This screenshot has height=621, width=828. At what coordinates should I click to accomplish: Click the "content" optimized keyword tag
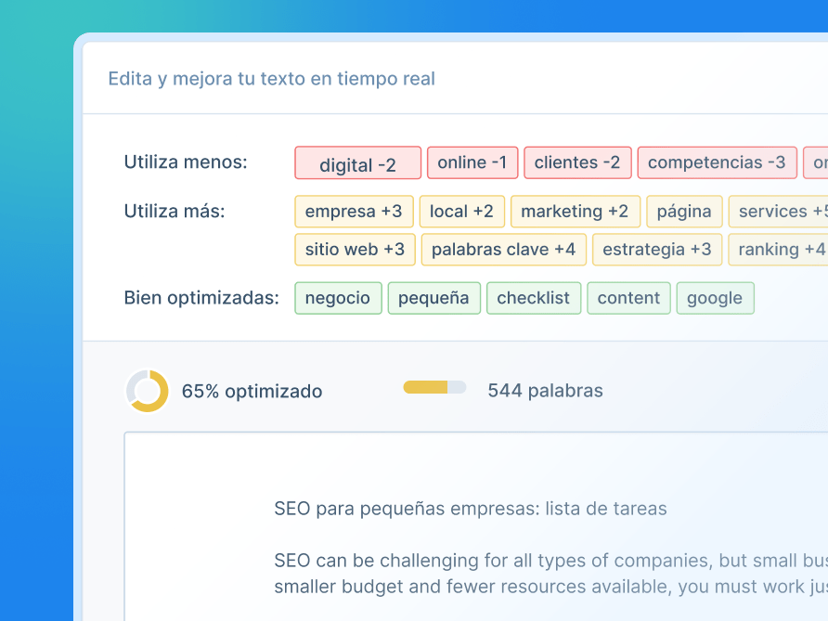pyautogui.click(x=628, y=297)
